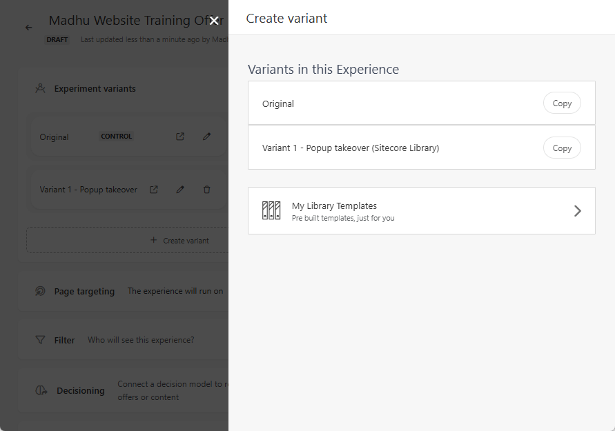
Task: Click the My Library Templates library icon
Action: point(272,210)
